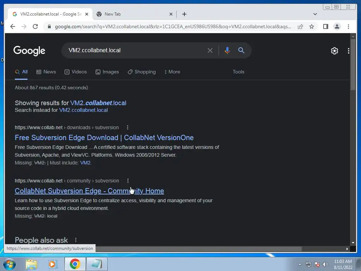This screenshot has height=271, width=361.
Task: Select the All results tab
Action: [x=21, y=72]
